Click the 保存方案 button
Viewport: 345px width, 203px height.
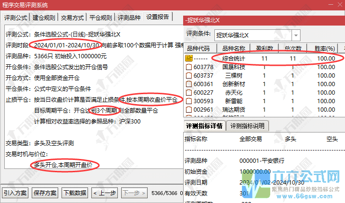pos(45,193)
